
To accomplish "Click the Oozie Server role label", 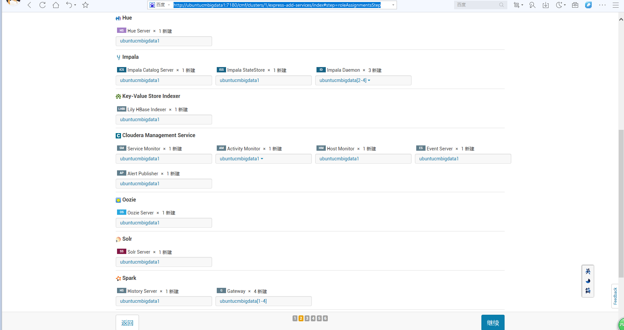I will click(141, 213).
